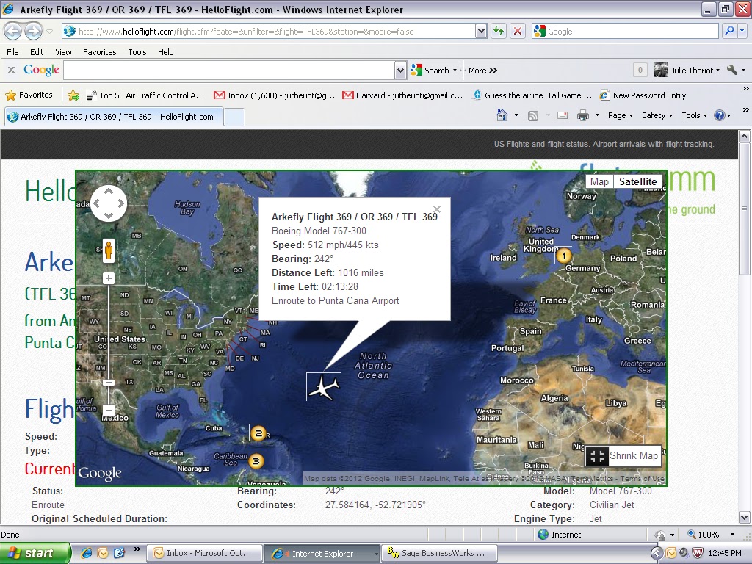Click the map pan control circle
Screen dimensions: 752x564
(109, 203)
